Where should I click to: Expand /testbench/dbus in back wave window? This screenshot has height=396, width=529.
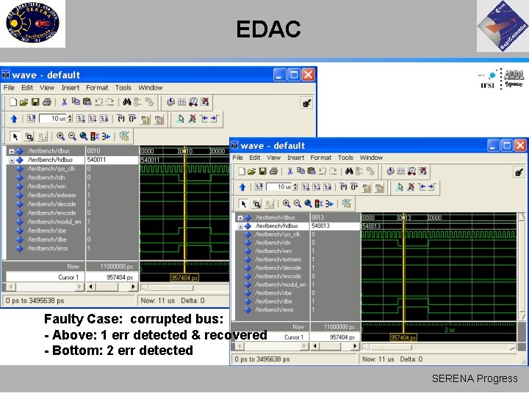tap(12, 151)
